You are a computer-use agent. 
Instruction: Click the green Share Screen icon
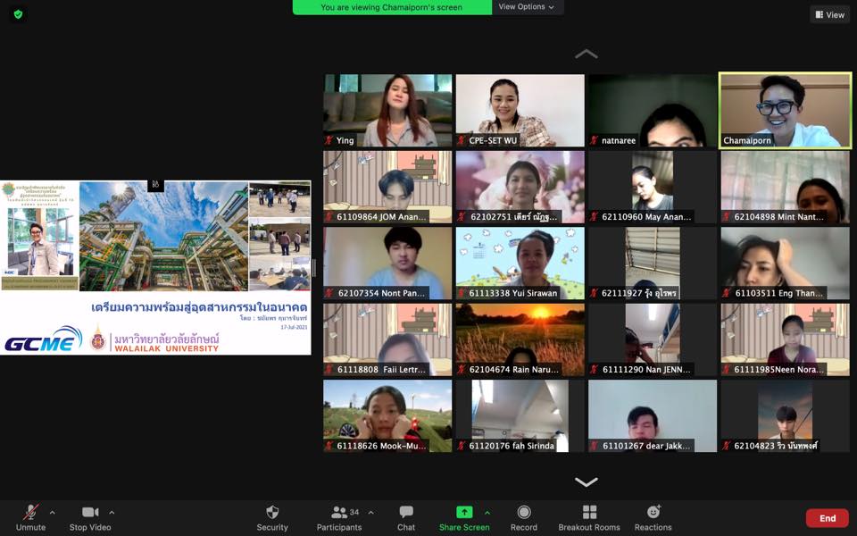(x=464, y=512)
